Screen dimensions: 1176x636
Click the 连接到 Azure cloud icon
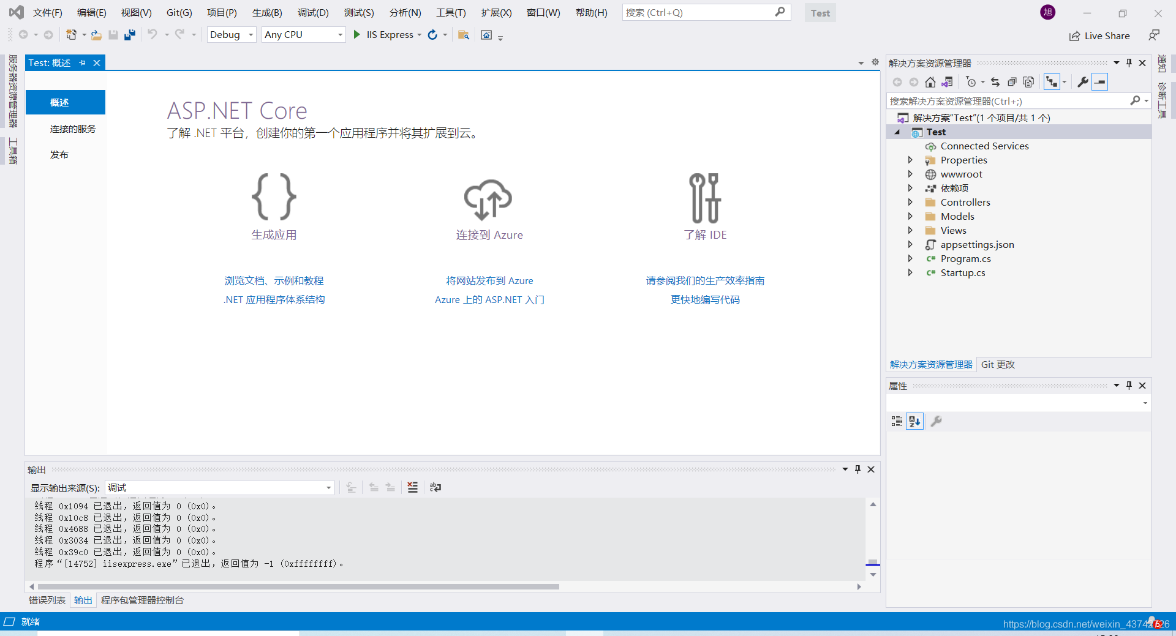[488, 199]
